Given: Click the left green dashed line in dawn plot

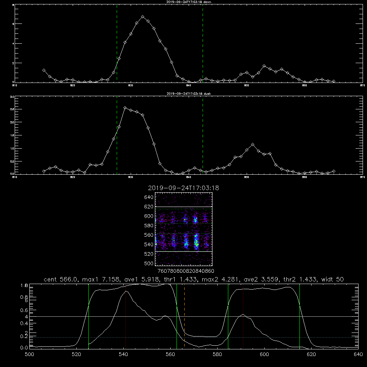Looking at the screenshot, I should tap(117, 44).
